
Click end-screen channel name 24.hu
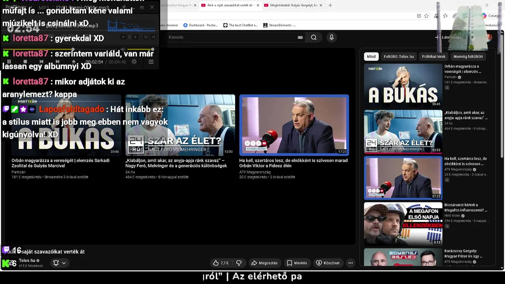click(x=130, y=172)
